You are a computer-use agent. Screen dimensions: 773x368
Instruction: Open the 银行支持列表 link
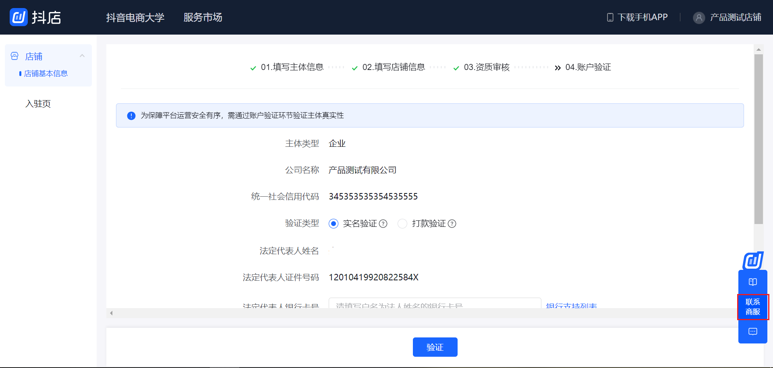[571, 305]
